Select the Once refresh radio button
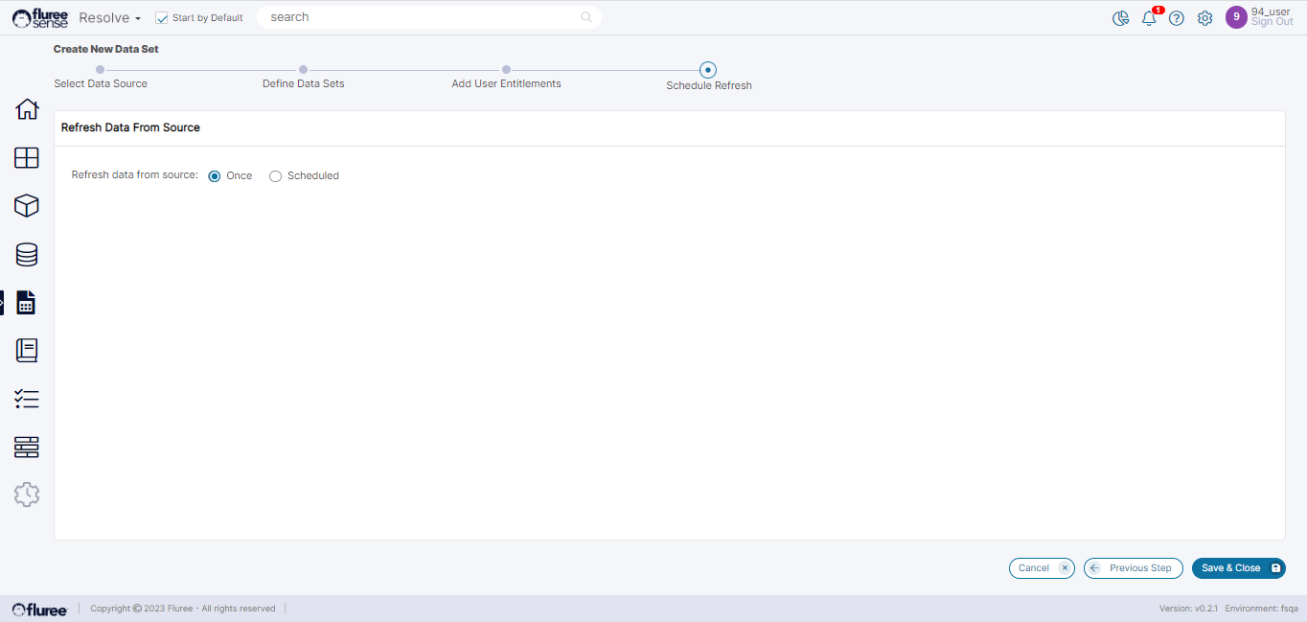This screenshot has width=1307, height=622. point(215,176)
